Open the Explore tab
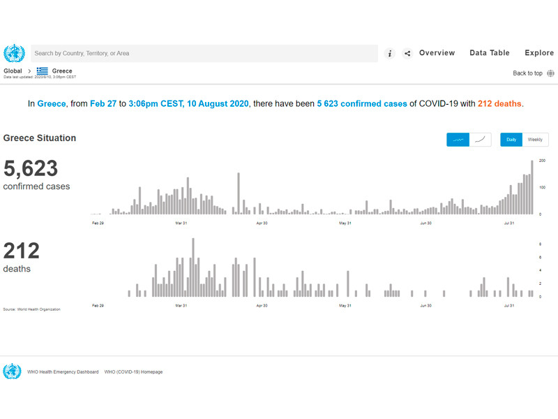Screen dimensions: 558x419 [539, 53]
